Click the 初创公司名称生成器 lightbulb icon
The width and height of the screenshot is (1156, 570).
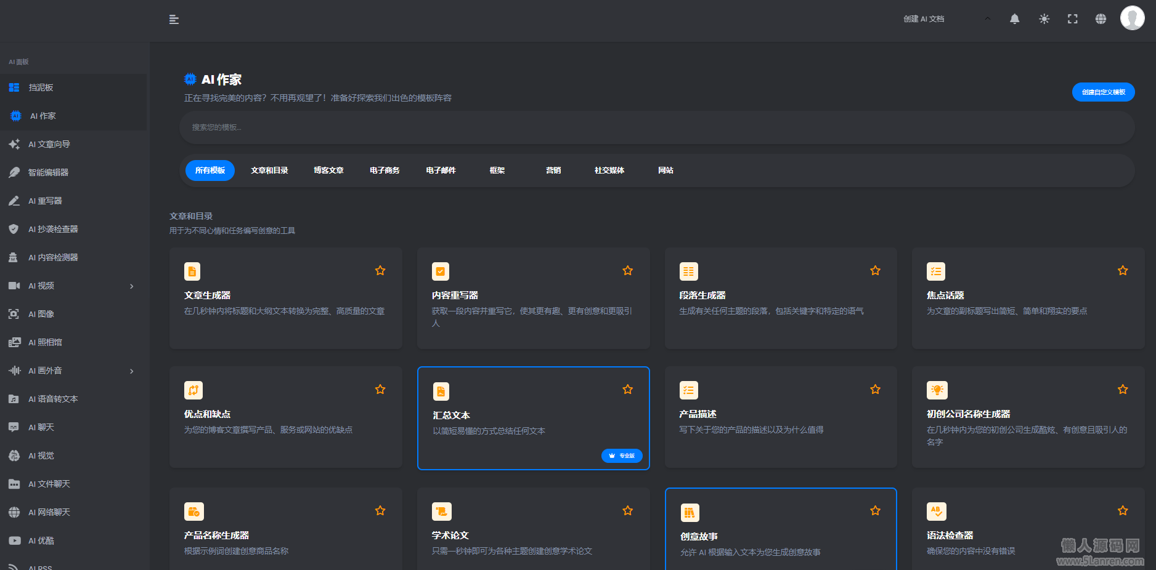(x=937, y=390)
